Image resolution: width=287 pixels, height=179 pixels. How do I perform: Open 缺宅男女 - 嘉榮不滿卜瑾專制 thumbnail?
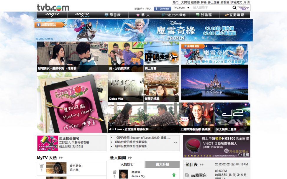[x=72, y=57]
